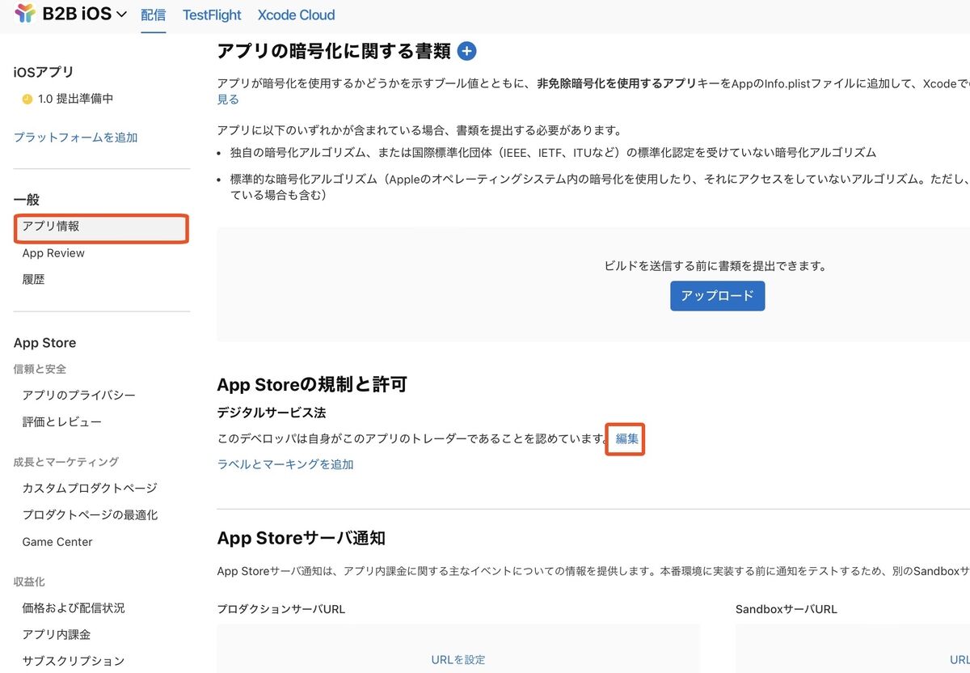970x673 pixels.
Task: Click the 成長とマーケティング sidebar group label
Action: pyautogui.click(x=66, y=462)
